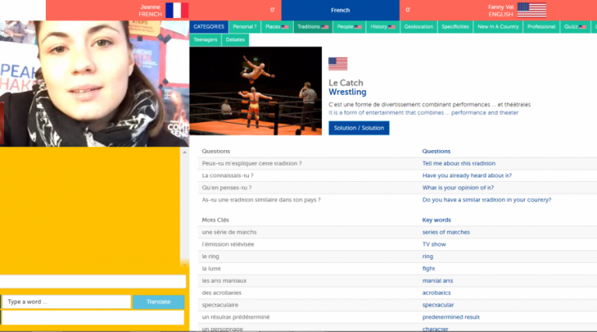Open the Places category tab
The height and width of the screenshot is (332, 597).
(277, 26)
